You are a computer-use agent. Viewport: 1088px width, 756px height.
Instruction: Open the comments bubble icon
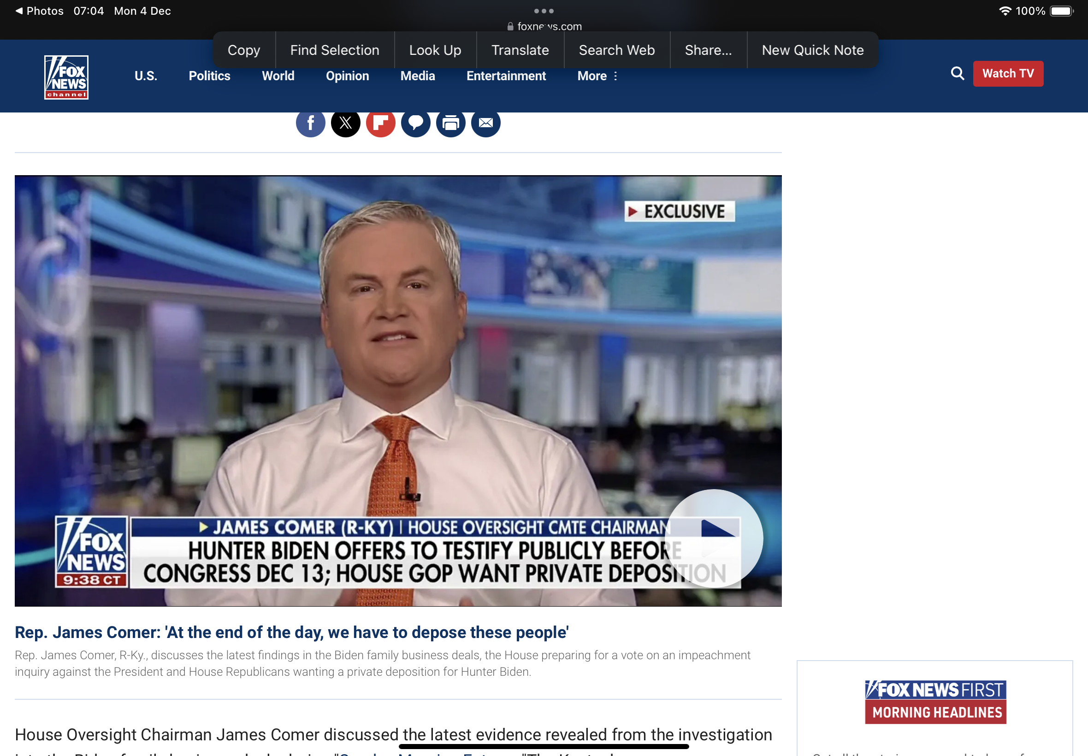416,123
